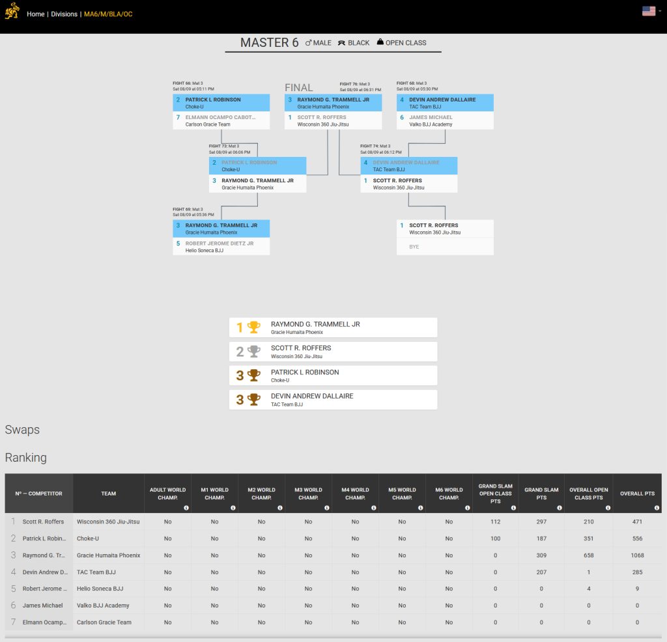Click the MASTER 6 division title
The width and height of the screenshot is (667, 642).
coord(269,42)
